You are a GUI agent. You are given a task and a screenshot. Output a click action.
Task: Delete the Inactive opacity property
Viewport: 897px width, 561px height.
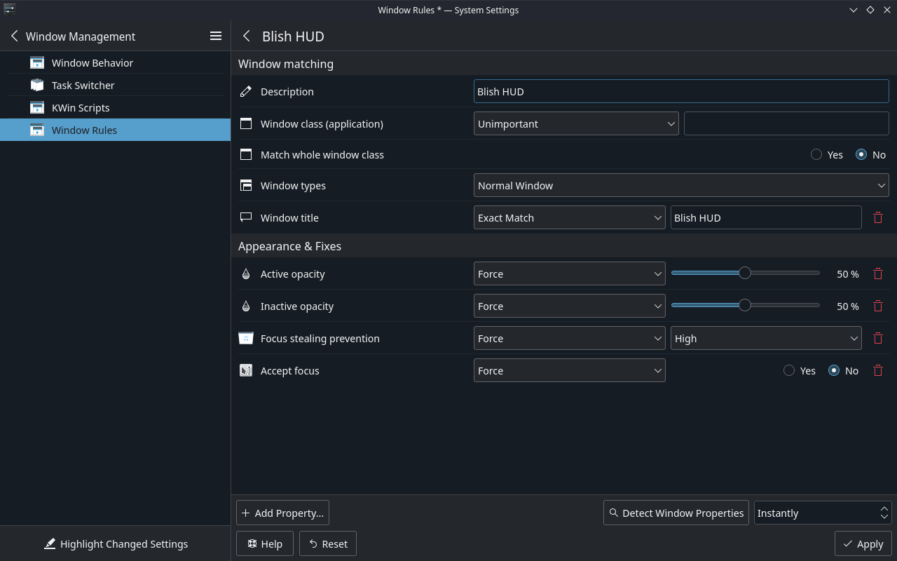878,306
